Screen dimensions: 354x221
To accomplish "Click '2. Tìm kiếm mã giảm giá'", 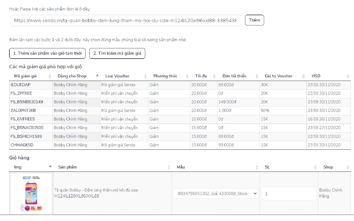I will point(117,53).
